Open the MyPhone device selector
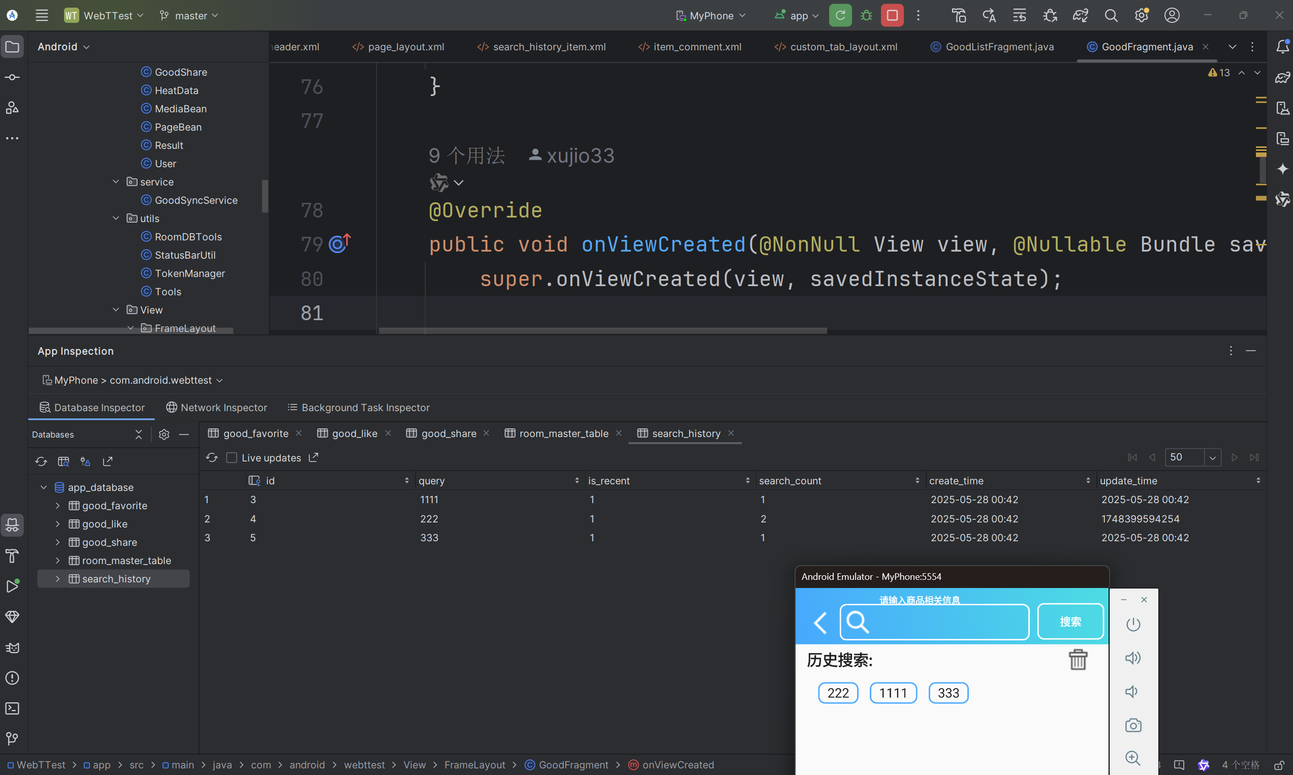Screen dimensions: 1293x775 711,15
